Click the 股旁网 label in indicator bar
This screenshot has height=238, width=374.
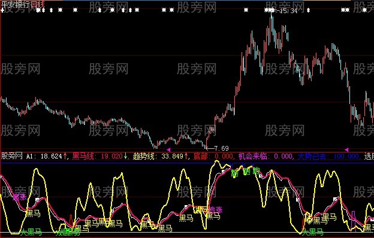pyautogui.click(x=12, y=156)
